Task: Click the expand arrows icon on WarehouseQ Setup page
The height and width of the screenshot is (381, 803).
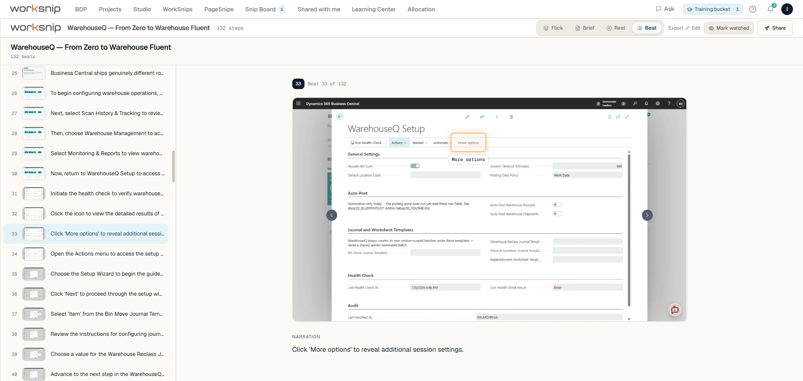Action: pyautogui.click(x=627, y=117)
